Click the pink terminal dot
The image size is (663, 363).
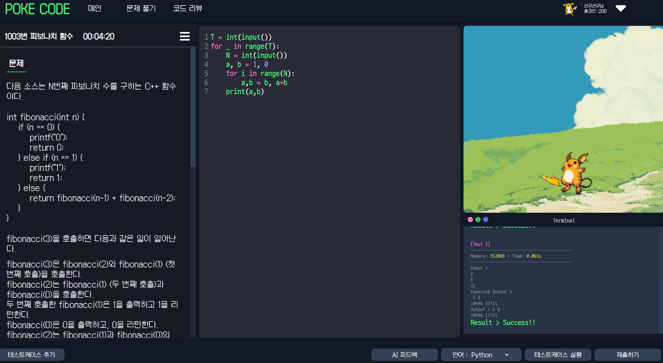pos(470,219)
